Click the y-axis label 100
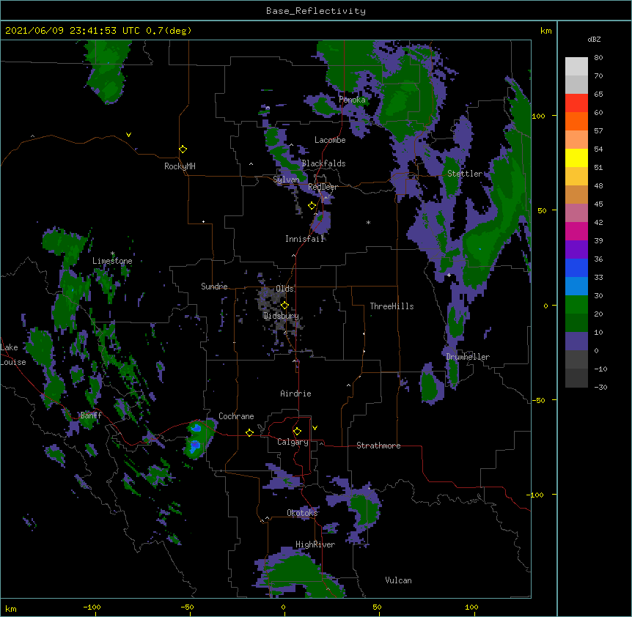 (538, 116)
